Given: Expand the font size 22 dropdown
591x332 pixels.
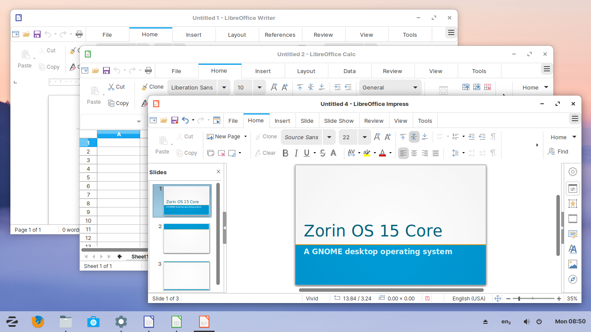Looking at the screenshot, I should (365, 137).
